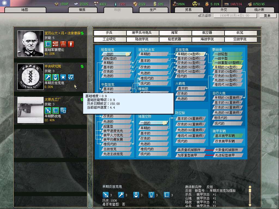This screenshot has height=209, width=279.
Task: Choose the 装甲速度优先 technology
Action: [116, 131]
